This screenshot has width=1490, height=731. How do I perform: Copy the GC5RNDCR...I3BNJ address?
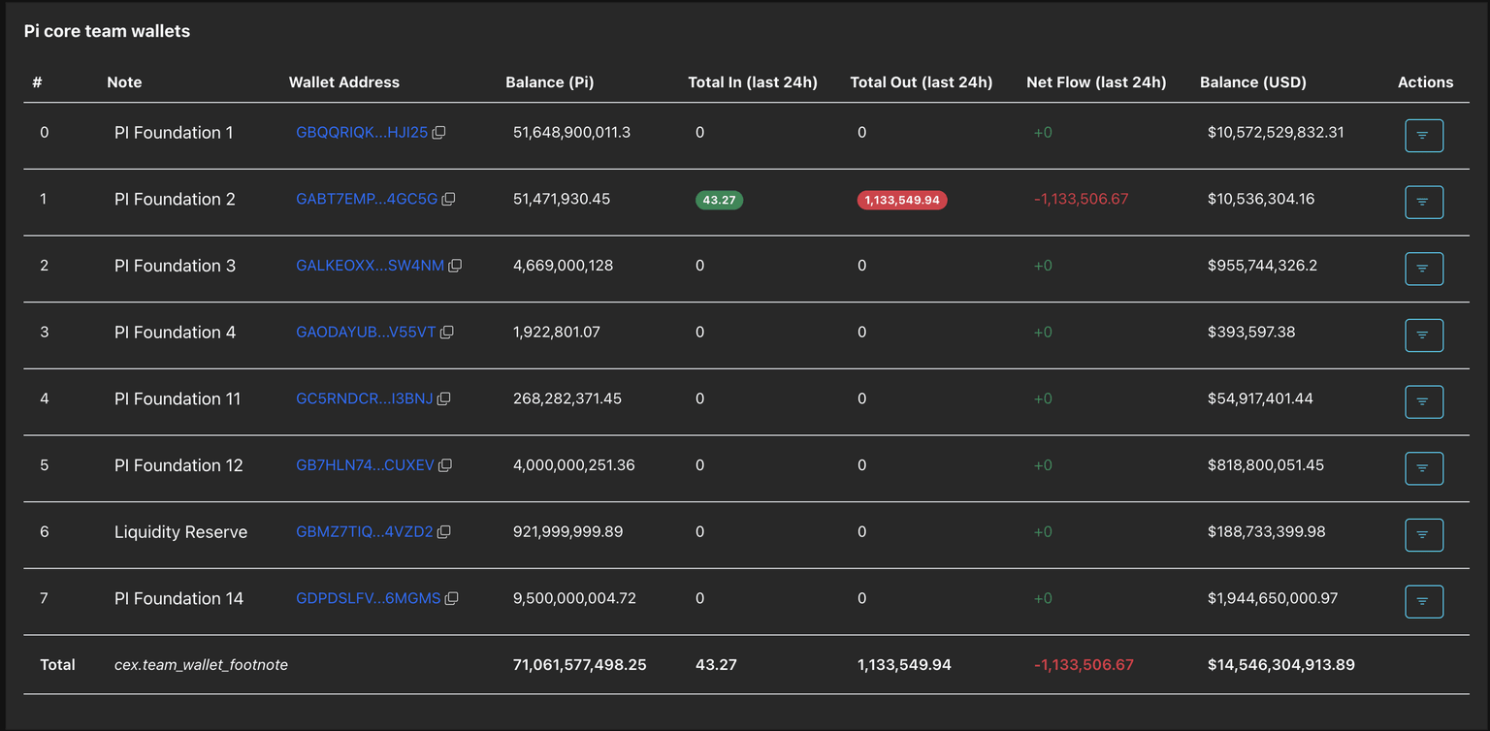click(x=444, y=398)
